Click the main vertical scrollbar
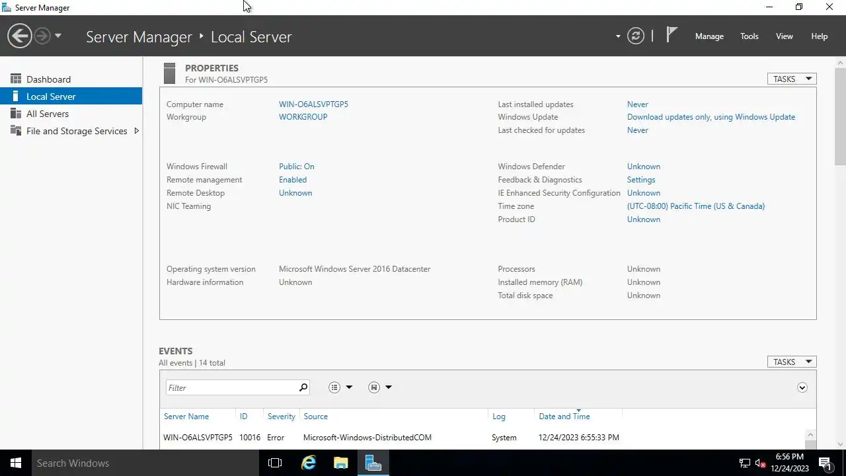Screen dimensions: 846x476 point(841,116)
